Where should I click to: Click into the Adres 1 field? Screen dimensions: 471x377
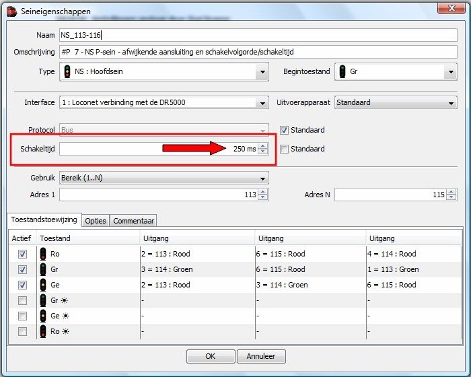159,195
